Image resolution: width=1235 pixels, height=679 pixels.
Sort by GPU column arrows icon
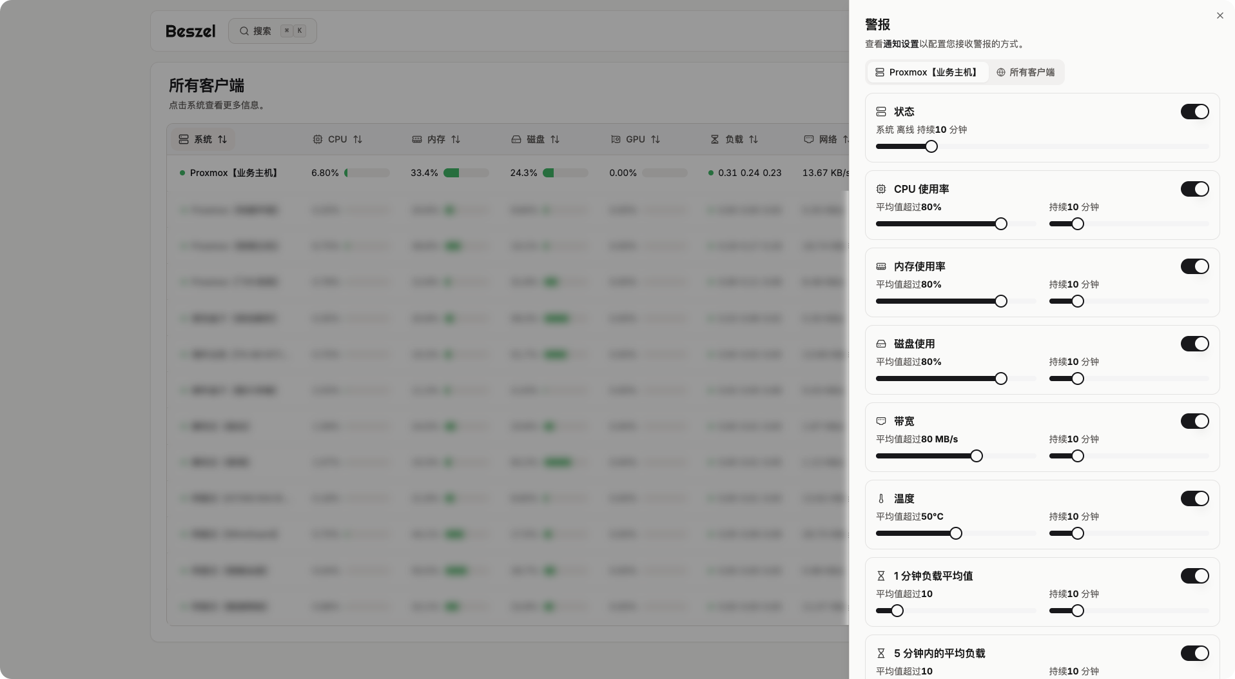click(656, 139)
